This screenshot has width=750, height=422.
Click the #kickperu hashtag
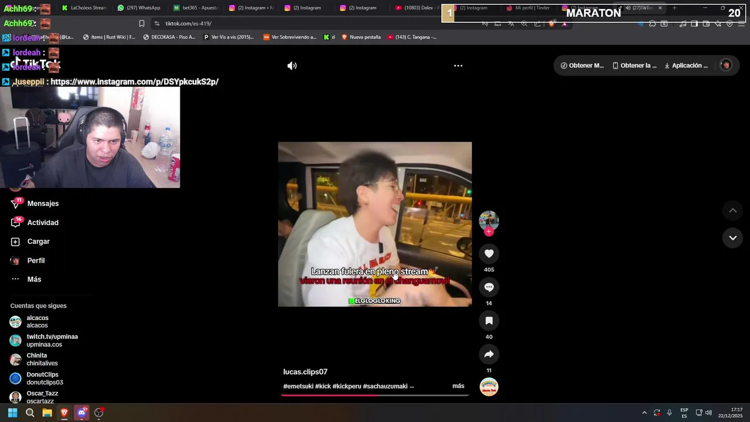tap(346, 386)
